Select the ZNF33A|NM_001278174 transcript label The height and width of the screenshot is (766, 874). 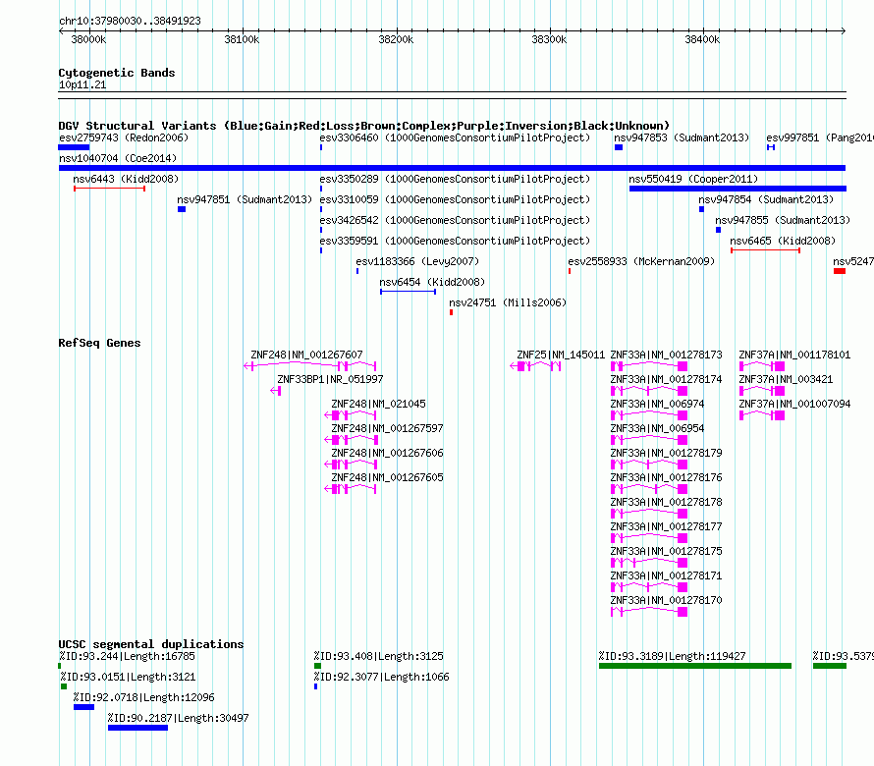pyautogui.click(x=666, y=379)
